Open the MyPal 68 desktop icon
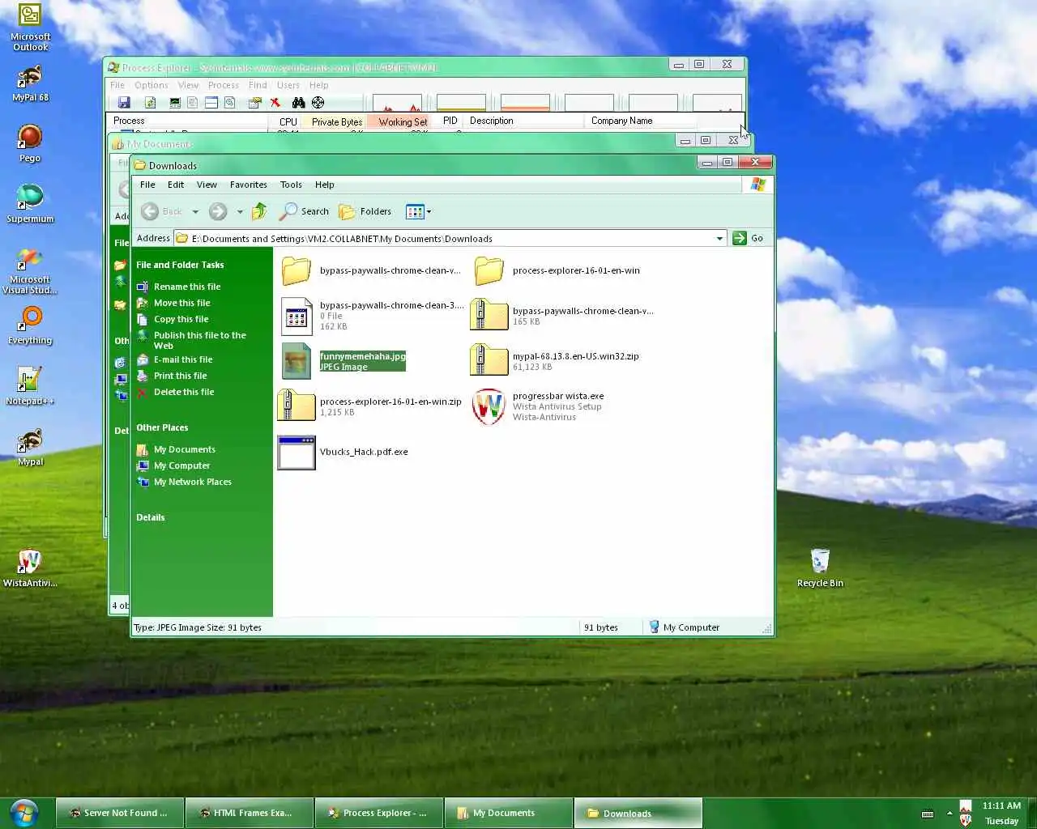The image size is (1037, 829). pyautogui.click(x=30, y=83)
